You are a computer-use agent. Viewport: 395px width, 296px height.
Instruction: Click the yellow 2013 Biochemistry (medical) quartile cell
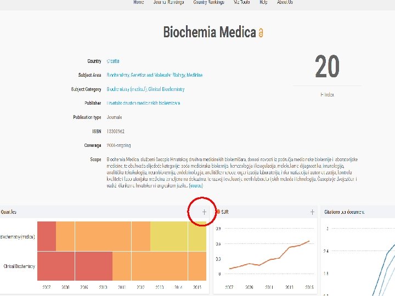(168, 236)
